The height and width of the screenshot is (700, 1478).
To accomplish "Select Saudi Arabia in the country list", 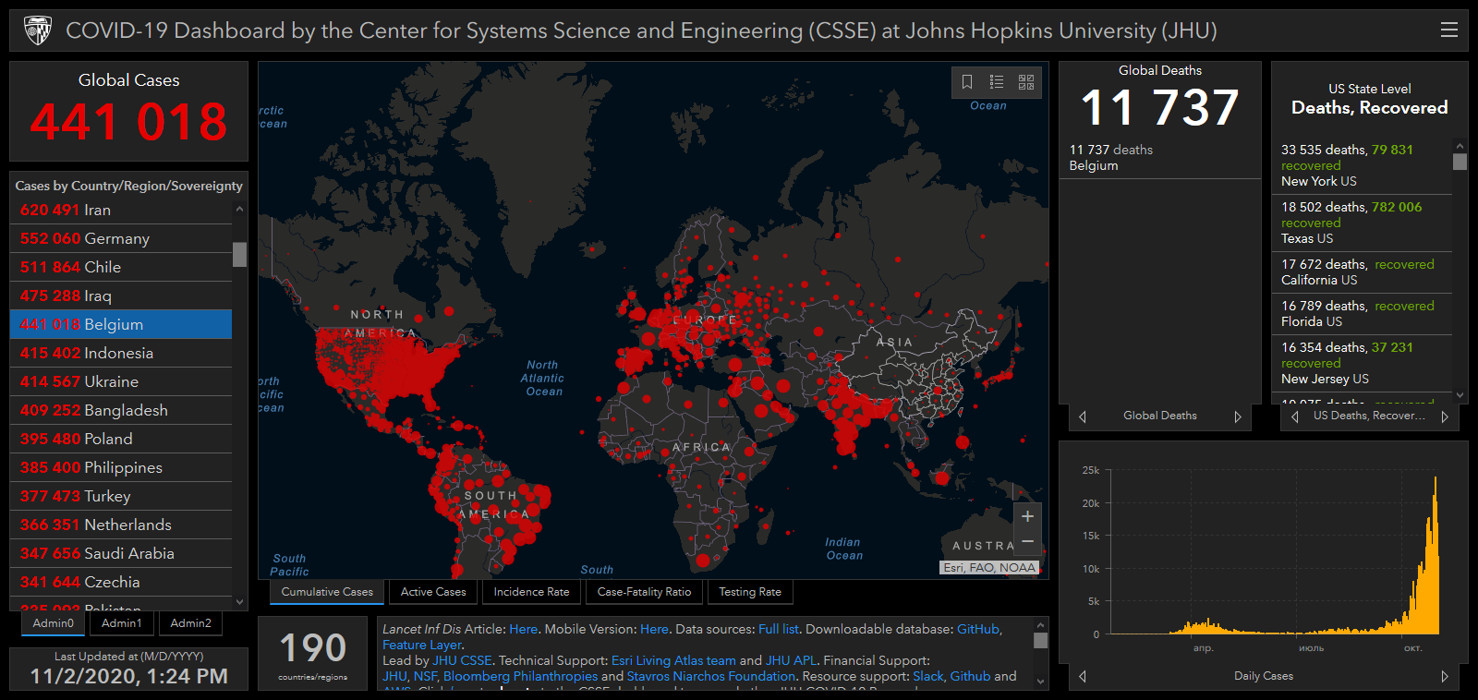I will click(x=121, y=553).
